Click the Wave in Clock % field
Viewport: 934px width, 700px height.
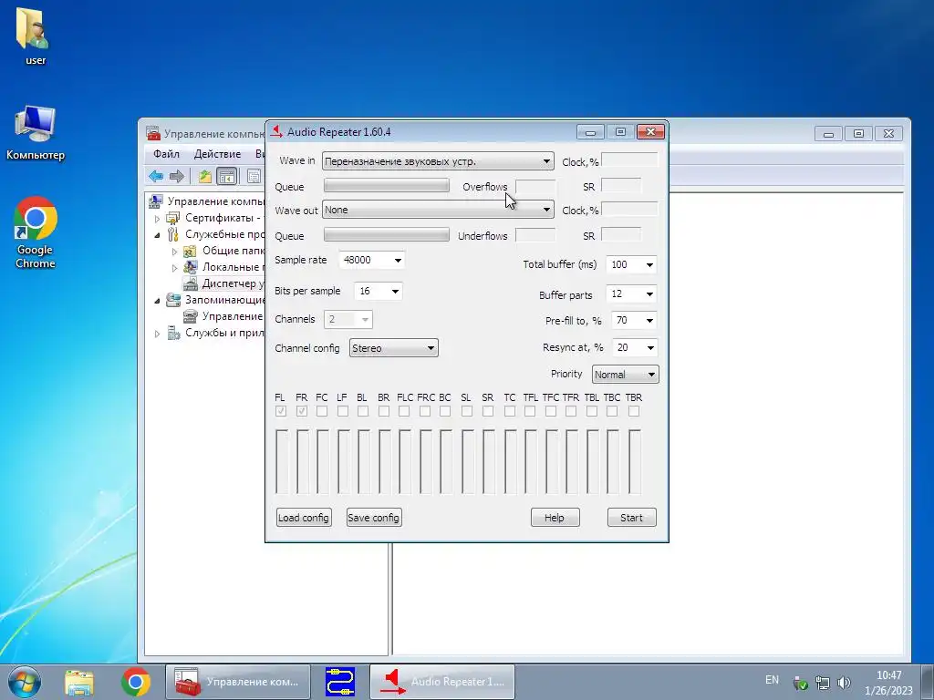(629, 160)
